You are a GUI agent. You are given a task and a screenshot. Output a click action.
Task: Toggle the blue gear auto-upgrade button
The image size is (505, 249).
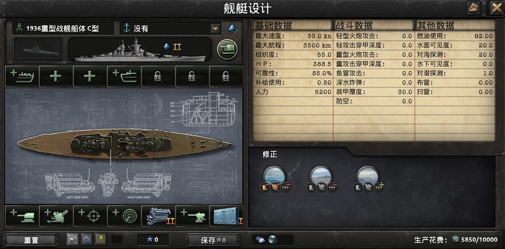(86, 239)
